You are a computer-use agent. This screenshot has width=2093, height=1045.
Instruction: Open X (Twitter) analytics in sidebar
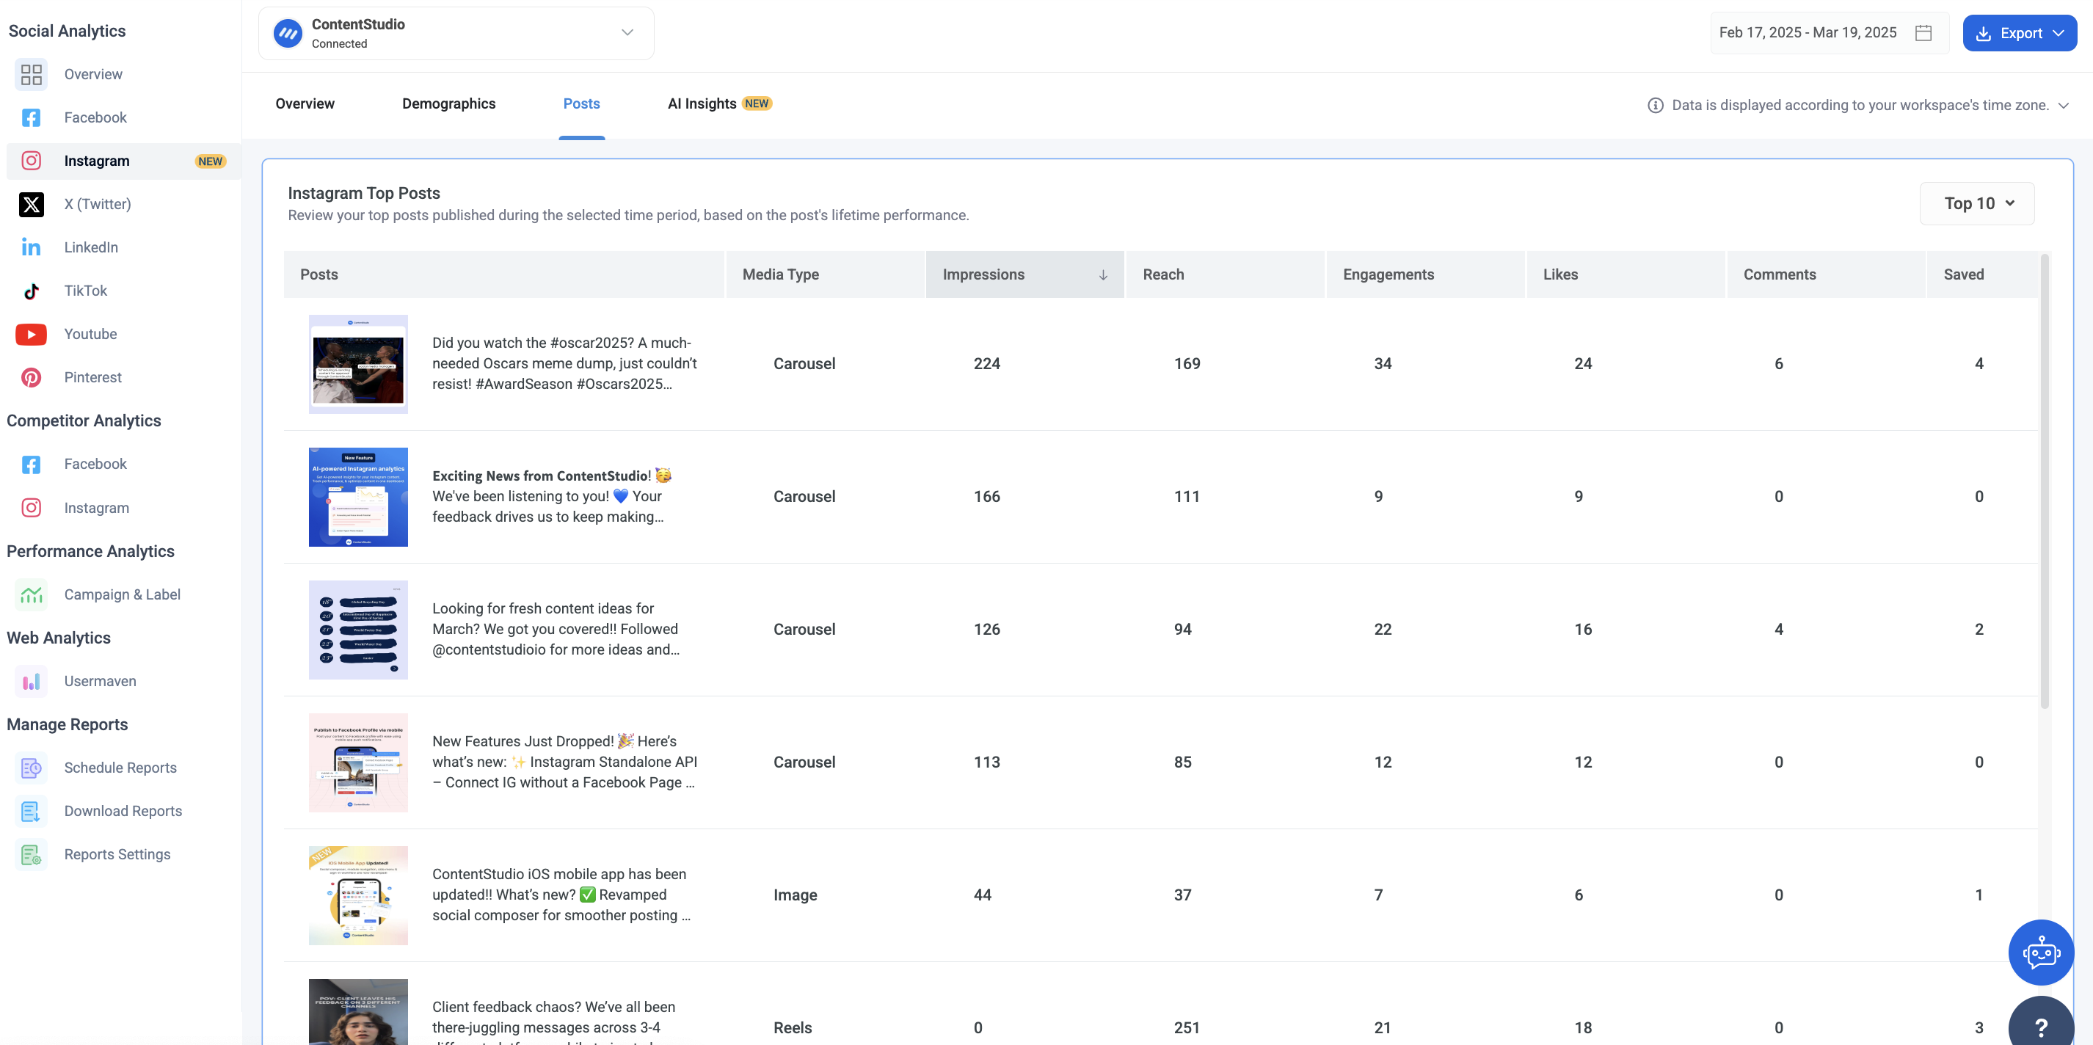(98, 204)
